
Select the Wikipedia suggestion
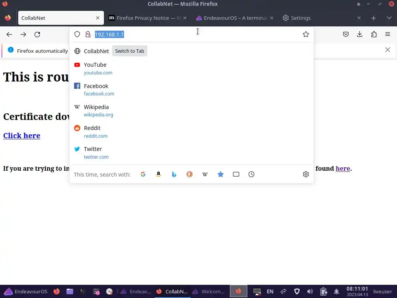click(x=192, y=111)
